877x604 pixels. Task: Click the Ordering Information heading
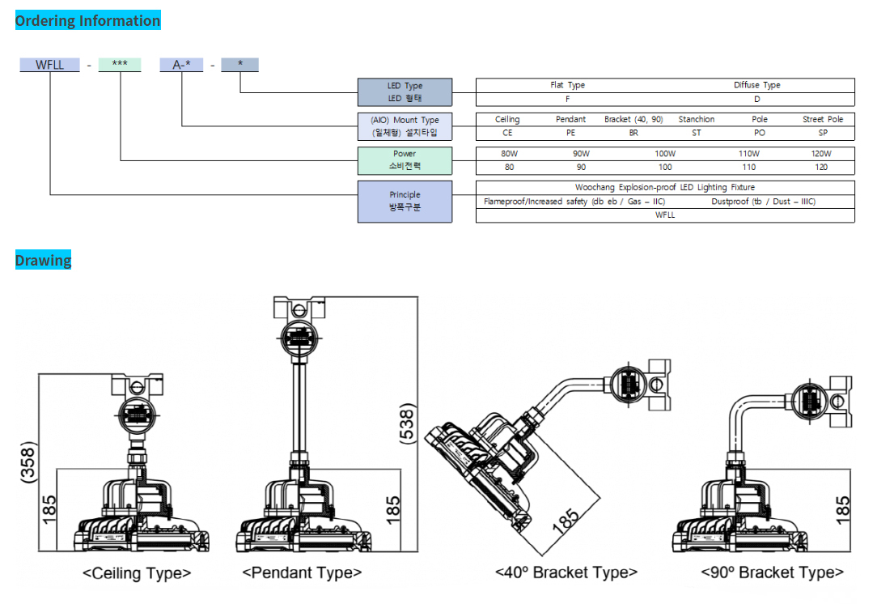pyautogui.click(x=88, y=21)
